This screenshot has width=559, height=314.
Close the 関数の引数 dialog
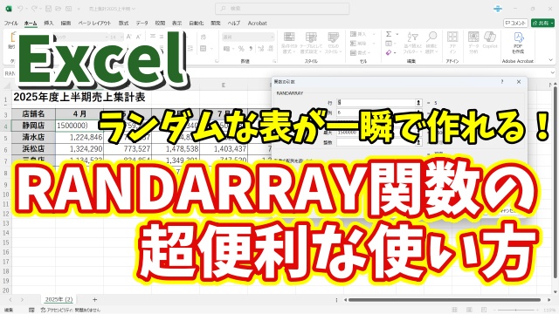coord(519,81)
